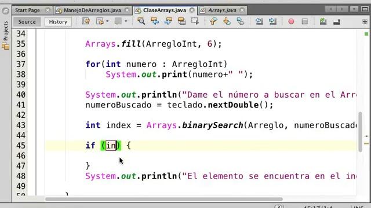371x208 pixels.
Task: Click 'nextDouble' on line 41
Action: coord(233,105)
